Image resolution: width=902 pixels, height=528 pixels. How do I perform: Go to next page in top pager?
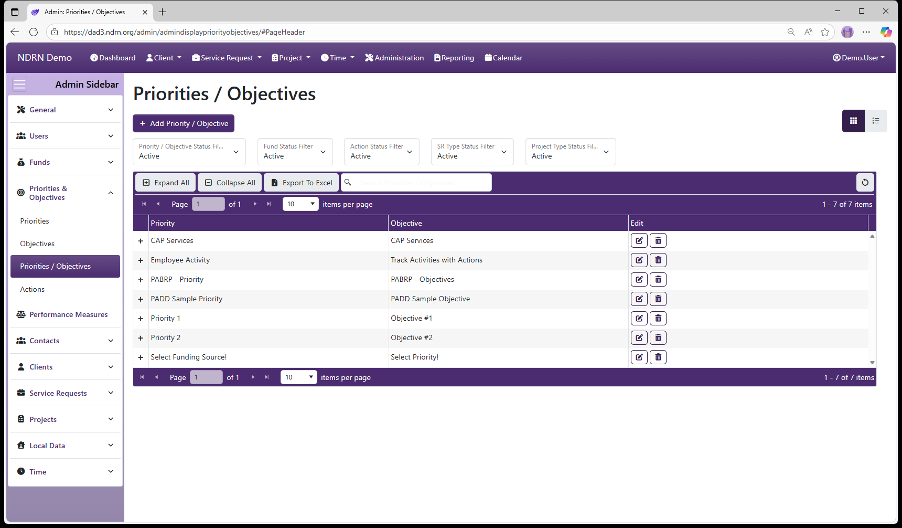pyautogui.click(x=255, y=204)
